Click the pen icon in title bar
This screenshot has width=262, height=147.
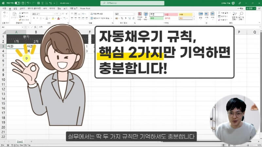(240, 3)
